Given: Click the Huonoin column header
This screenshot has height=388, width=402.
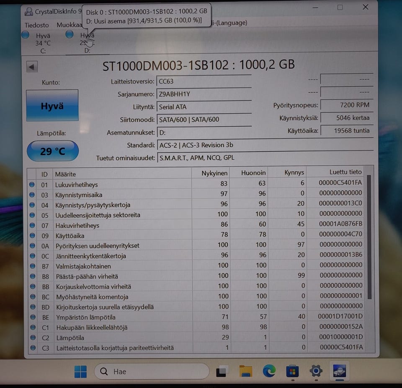Looking at the screenshot, I should tap(248, 173).
